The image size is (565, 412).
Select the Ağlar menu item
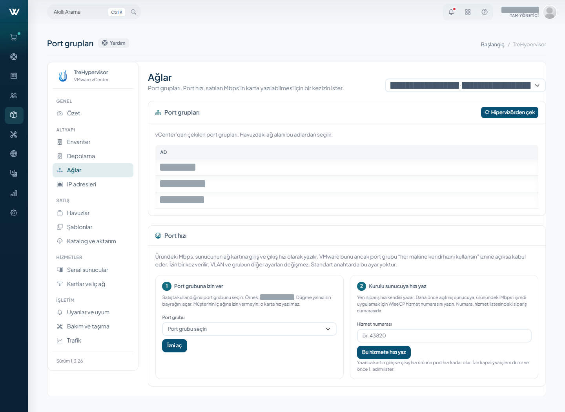pyautogui.click(x=93, y=170)
